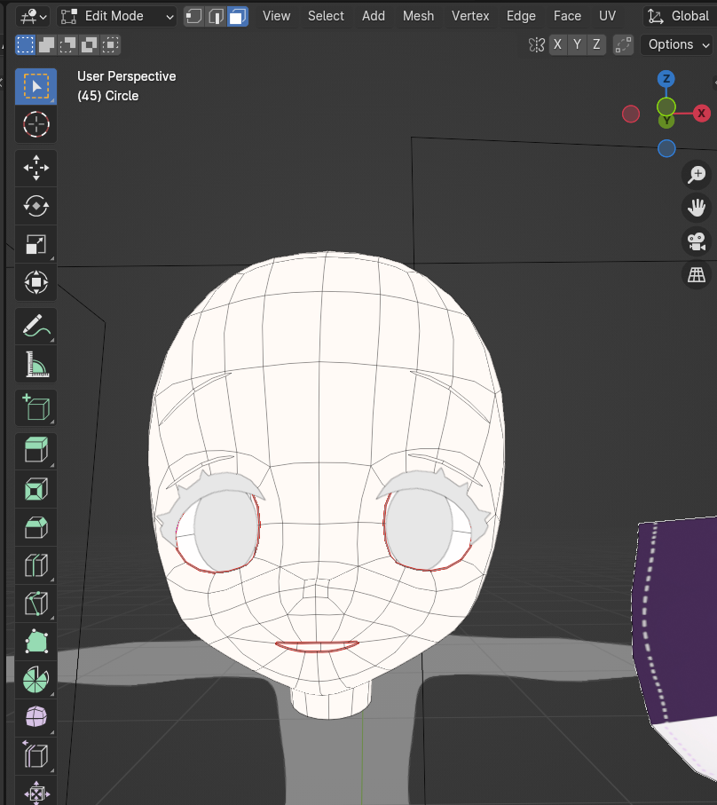
Task: Select the Loop Cut tool
Action: pos(35,565)
